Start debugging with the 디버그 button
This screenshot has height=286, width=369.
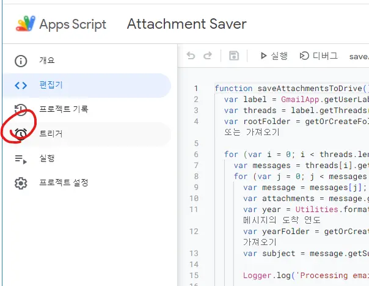pos(318,56)
